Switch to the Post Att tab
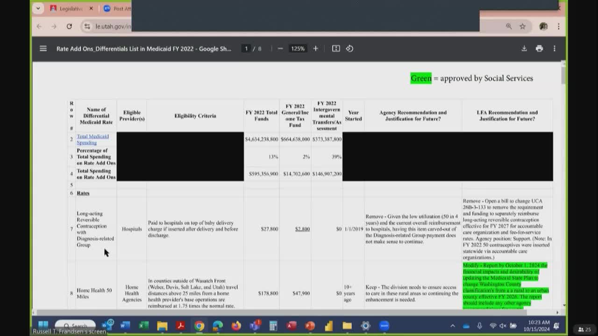The height and width of the screenshot is (336, 598). click(117, 8)
